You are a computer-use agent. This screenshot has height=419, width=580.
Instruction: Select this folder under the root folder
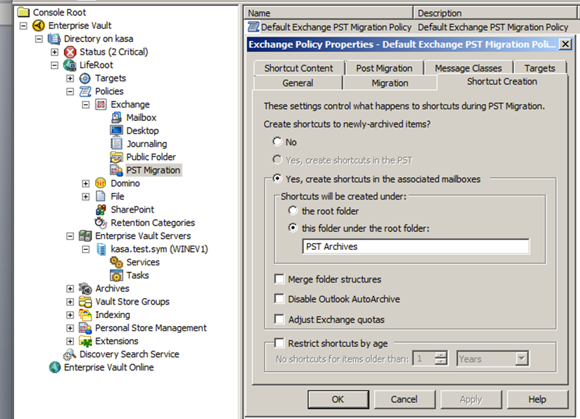292,227
